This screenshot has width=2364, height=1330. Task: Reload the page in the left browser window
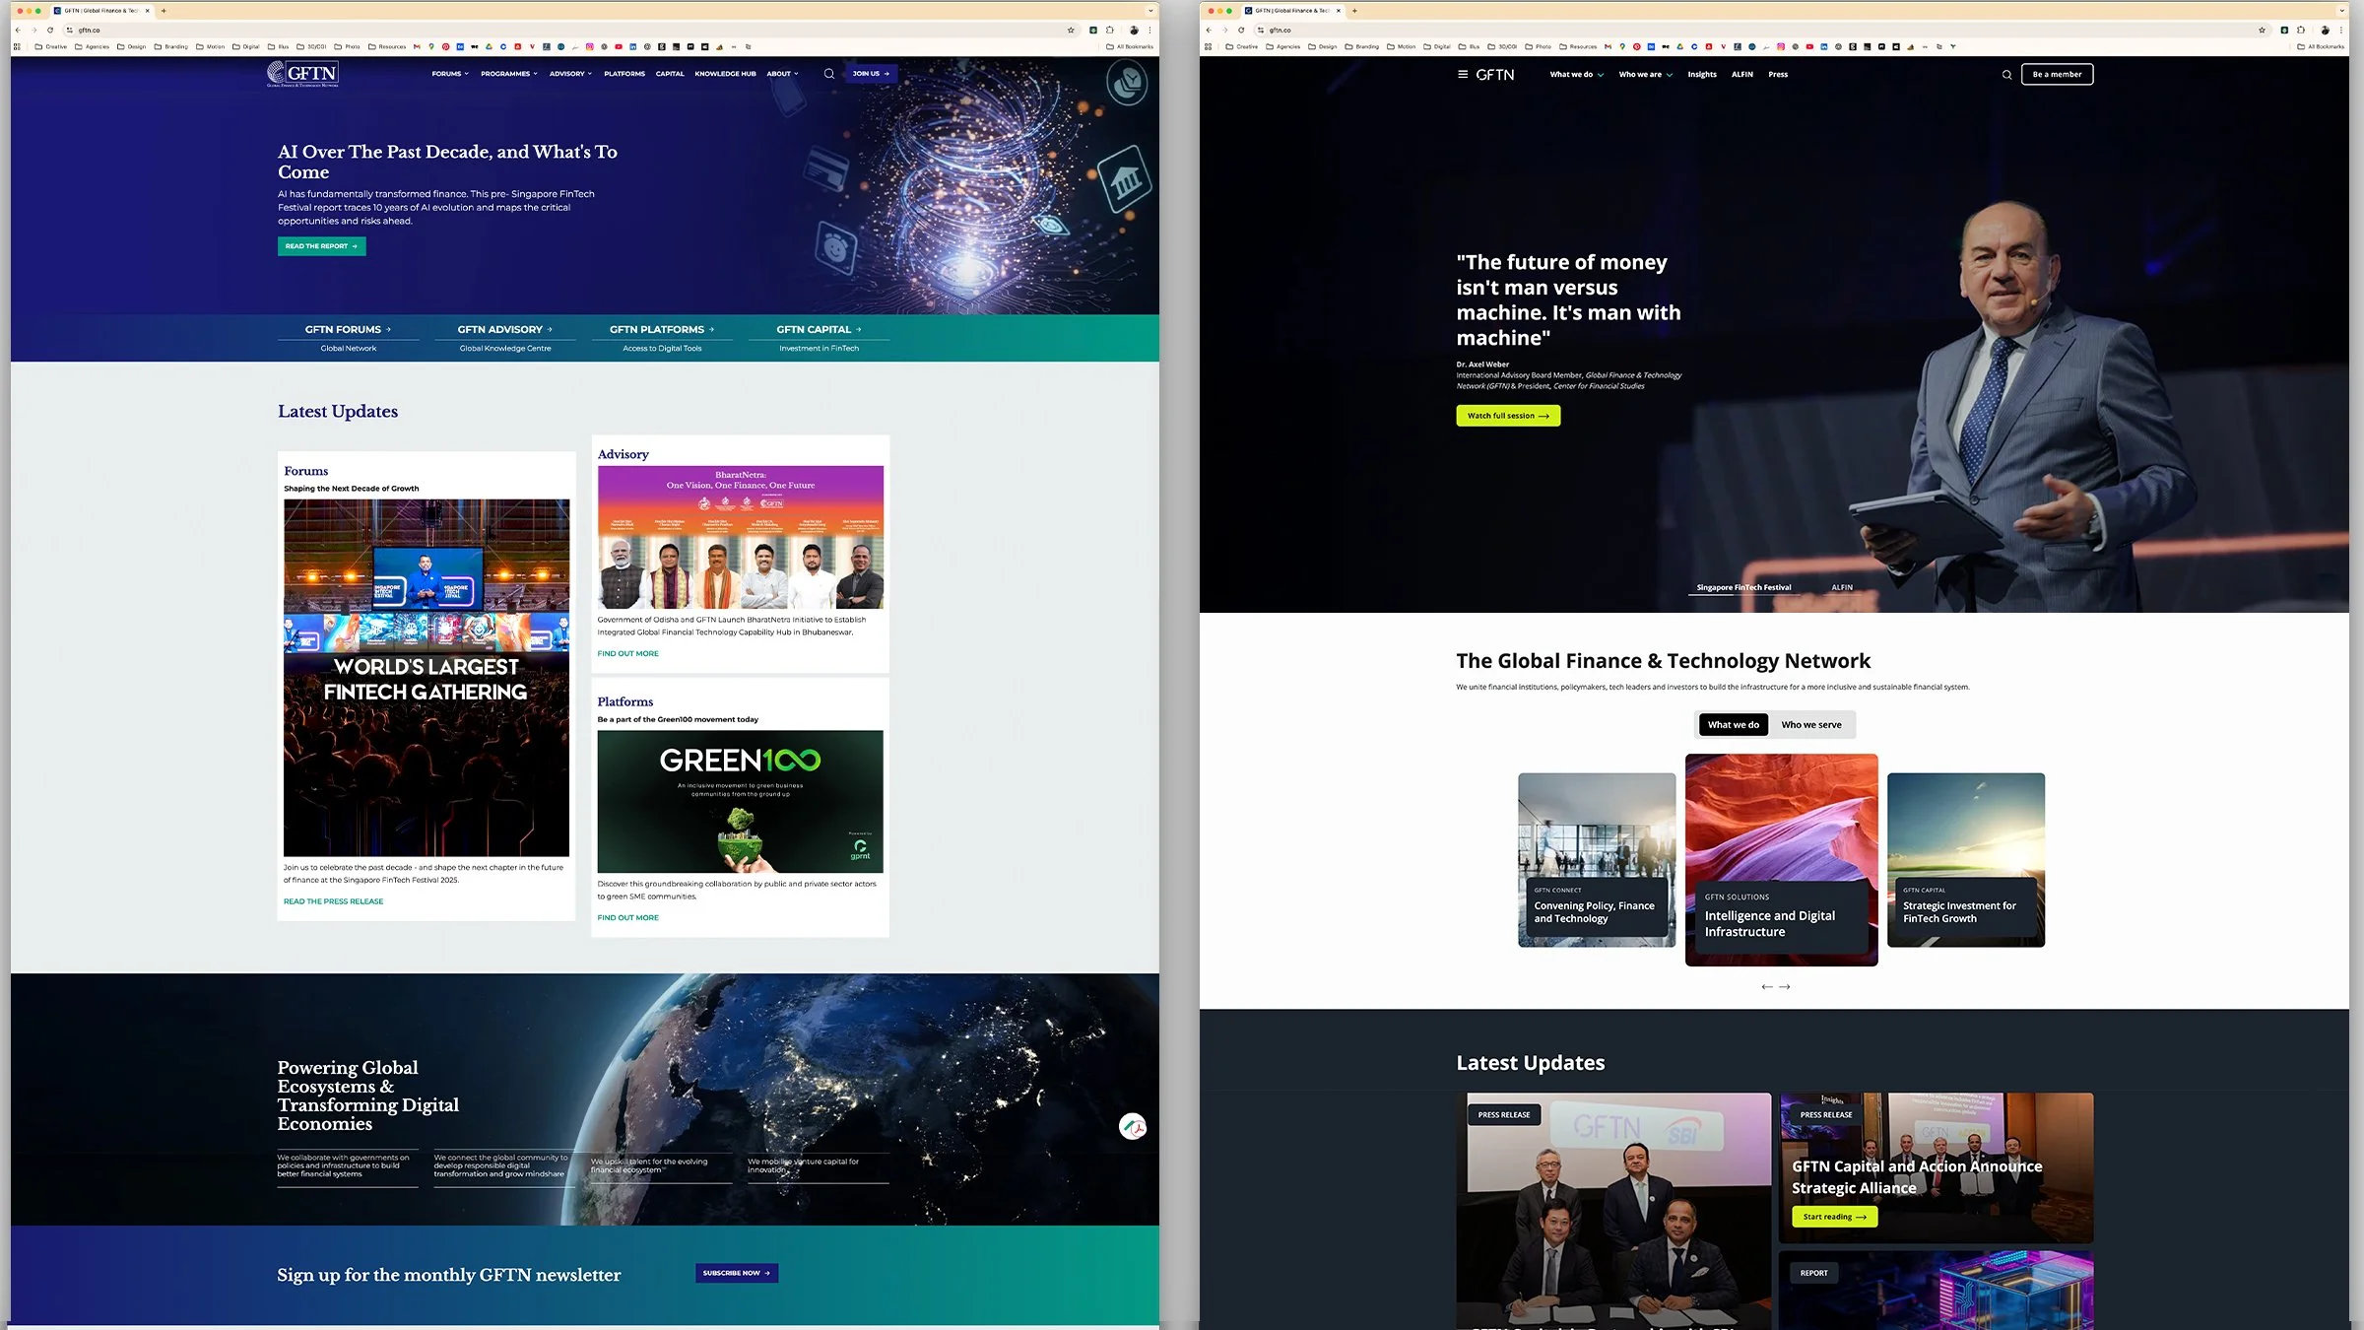coord(50,30)
